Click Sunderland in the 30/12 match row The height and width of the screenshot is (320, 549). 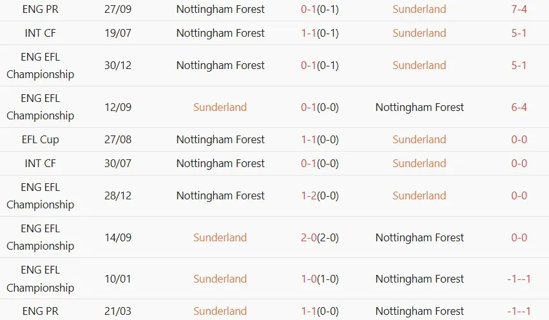click(419, 65)
